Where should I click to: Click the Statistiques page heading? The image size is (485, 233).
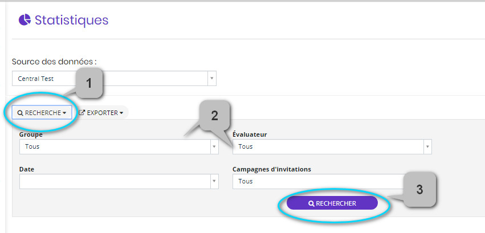(71, 20)
